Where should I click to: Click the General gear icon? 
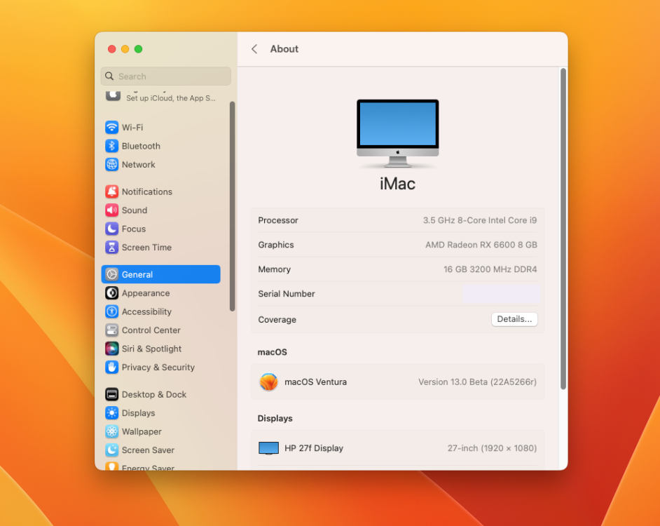tap(111, 274)
